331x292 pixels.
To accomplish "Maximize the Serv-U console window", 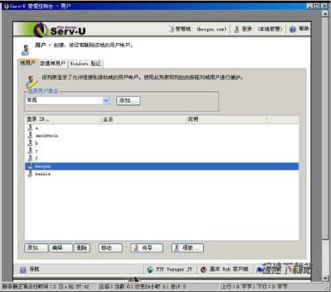I will [x=317, y=6].
